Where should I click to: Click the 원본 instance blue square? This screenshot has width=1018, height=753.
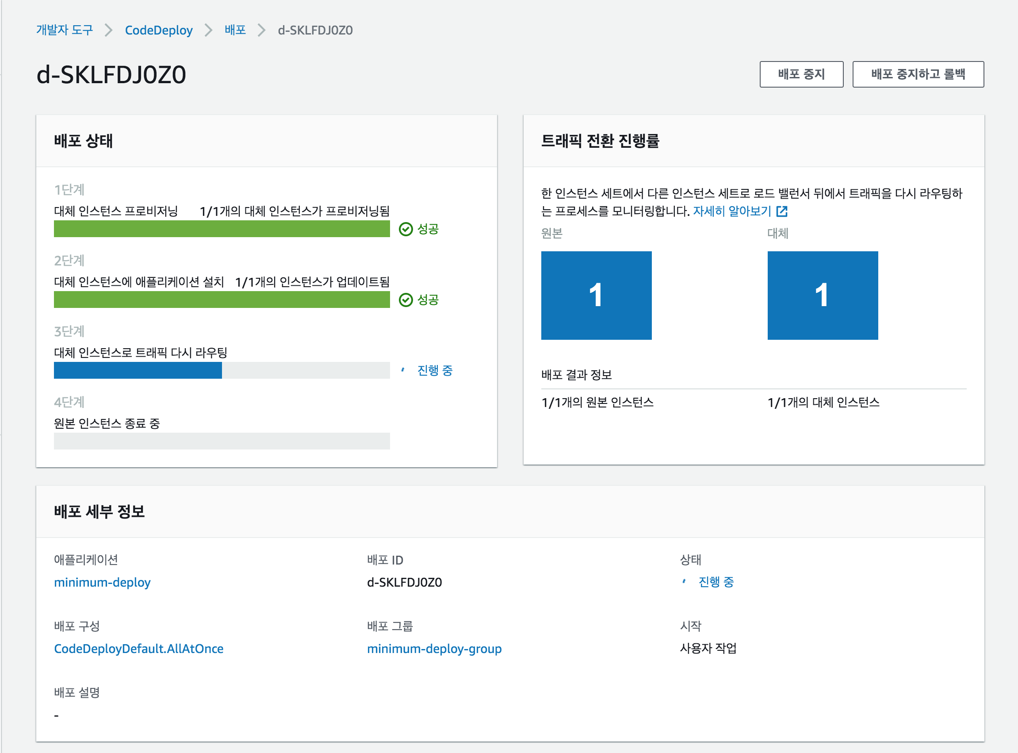(x=596, y=295)
